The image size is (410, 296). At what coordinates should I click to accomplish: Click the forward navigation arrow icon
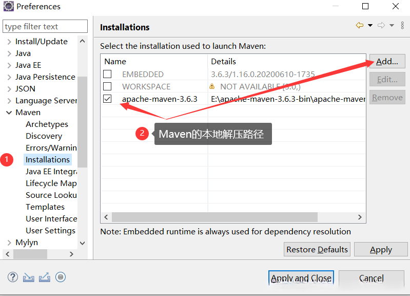tap(381, 25)
